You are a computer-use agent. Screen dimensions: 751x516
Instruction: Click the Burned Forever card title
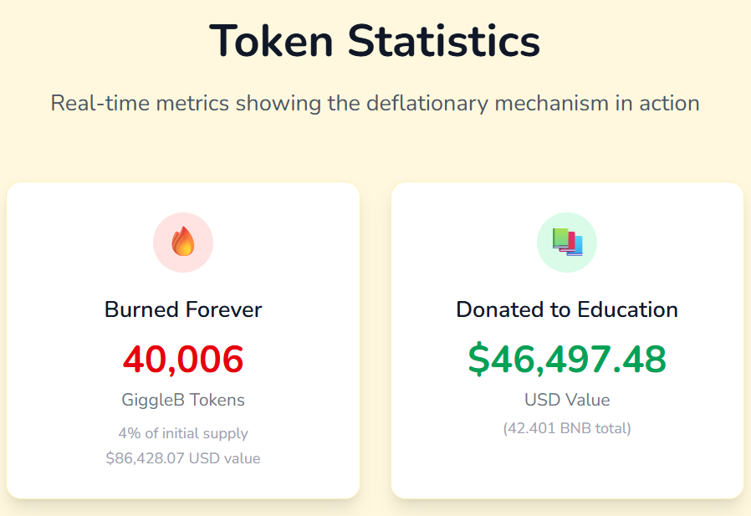point(183,309)
